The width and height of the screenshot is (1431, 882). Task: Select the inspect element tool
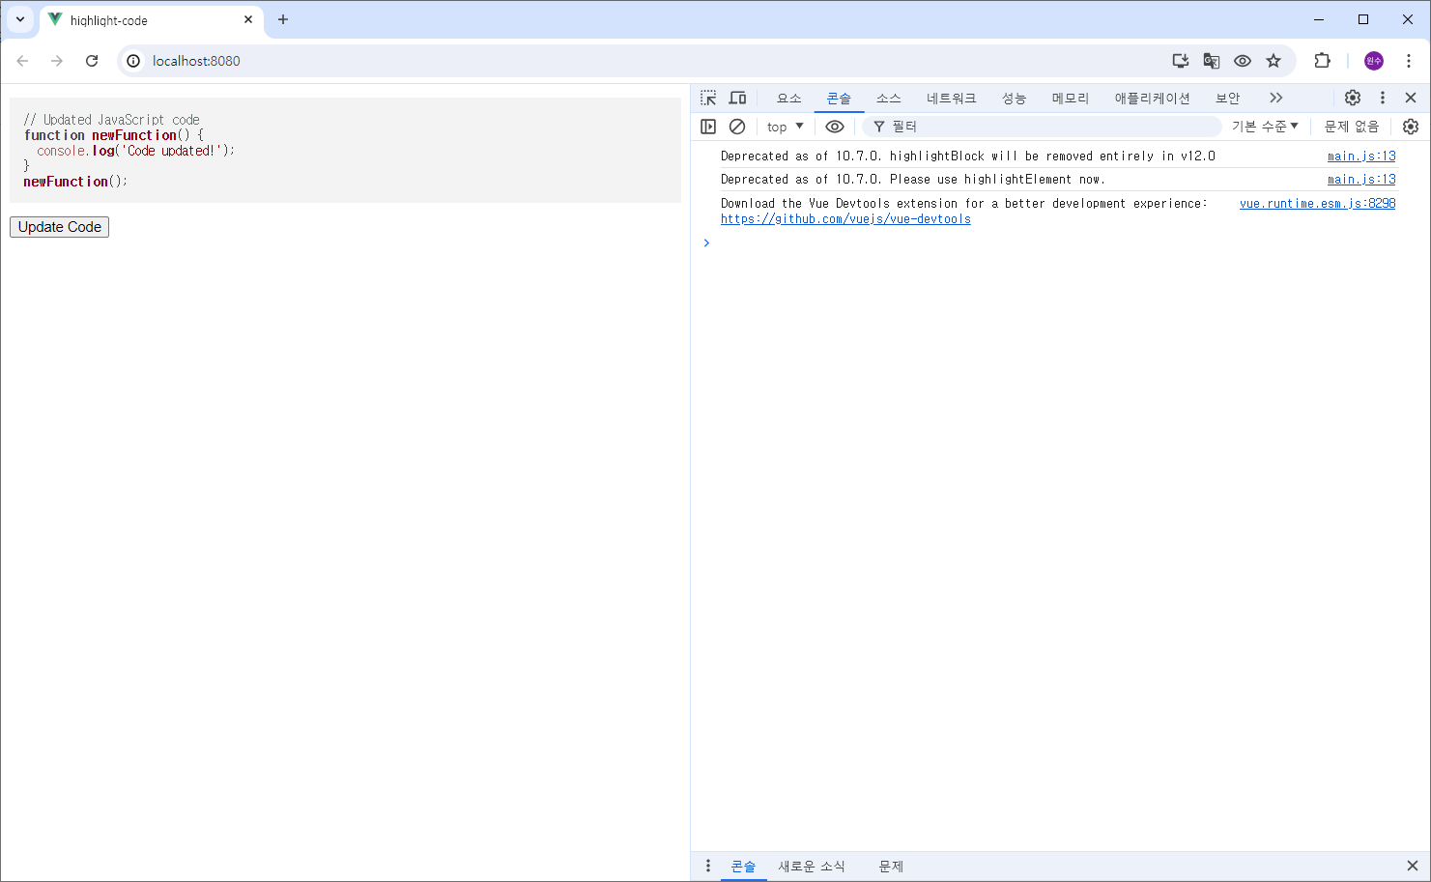pos(708,98)
